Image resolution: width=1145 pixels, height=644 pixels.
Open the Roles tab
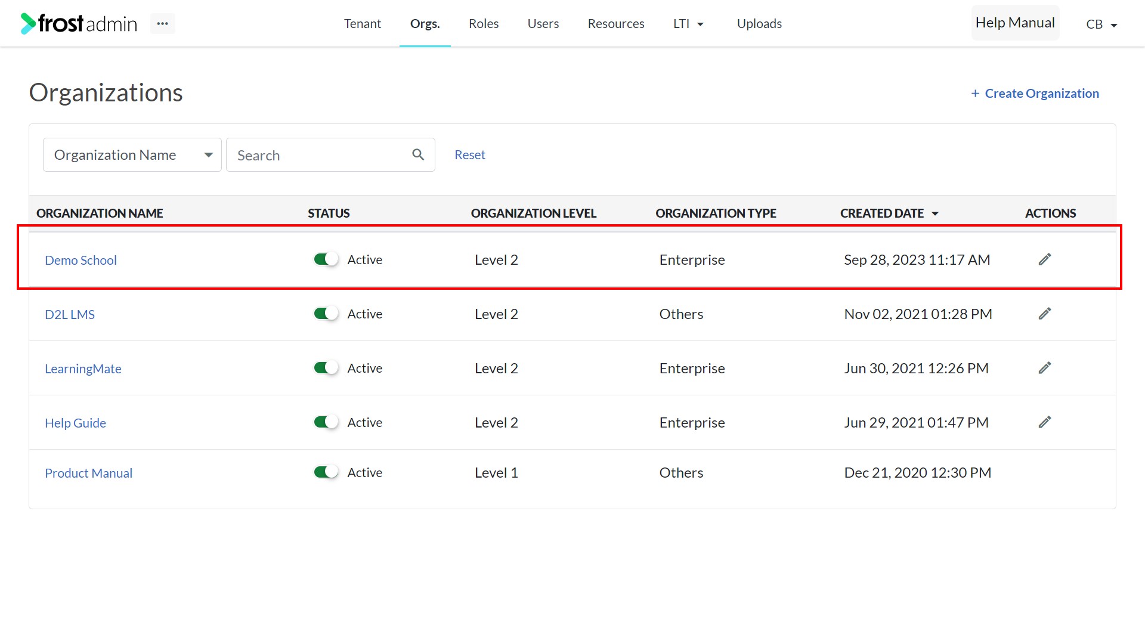pos(484,24)
